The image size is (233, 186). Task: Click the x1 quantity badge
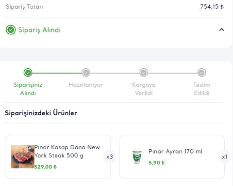[x=224, y=157]
